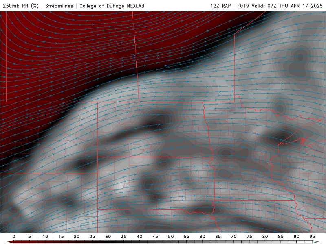Click the colorbar label '5'
The width and height of the screenshot is (326, 244).
(29, 237)
